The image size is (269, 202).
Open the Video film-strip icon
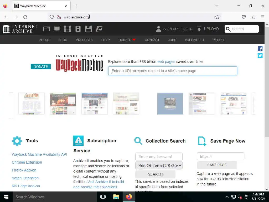coord(68,29)
